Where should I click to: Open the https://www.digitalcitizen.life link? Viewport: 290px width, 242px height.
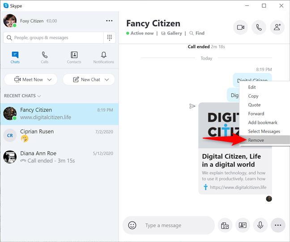[x=238, y=187]
